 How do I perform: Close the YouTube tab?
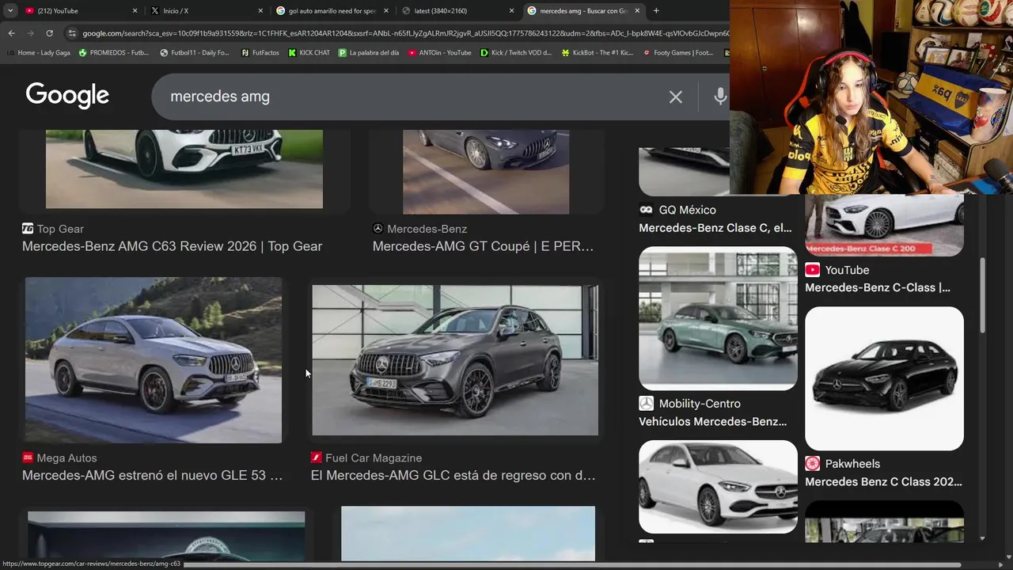135,11
